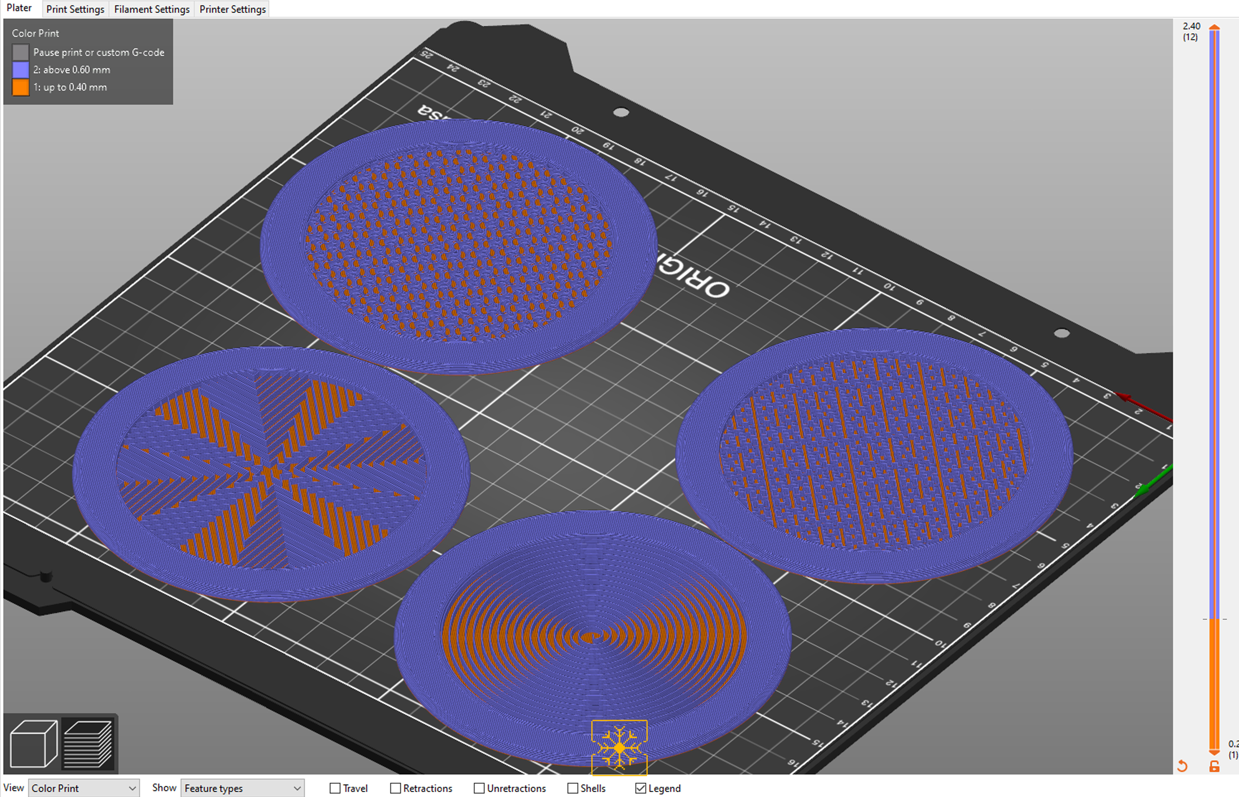Screen dimensions: 1239x797
Task: Click the orange reset undo arrow icon
Action: pos(1182,766)
